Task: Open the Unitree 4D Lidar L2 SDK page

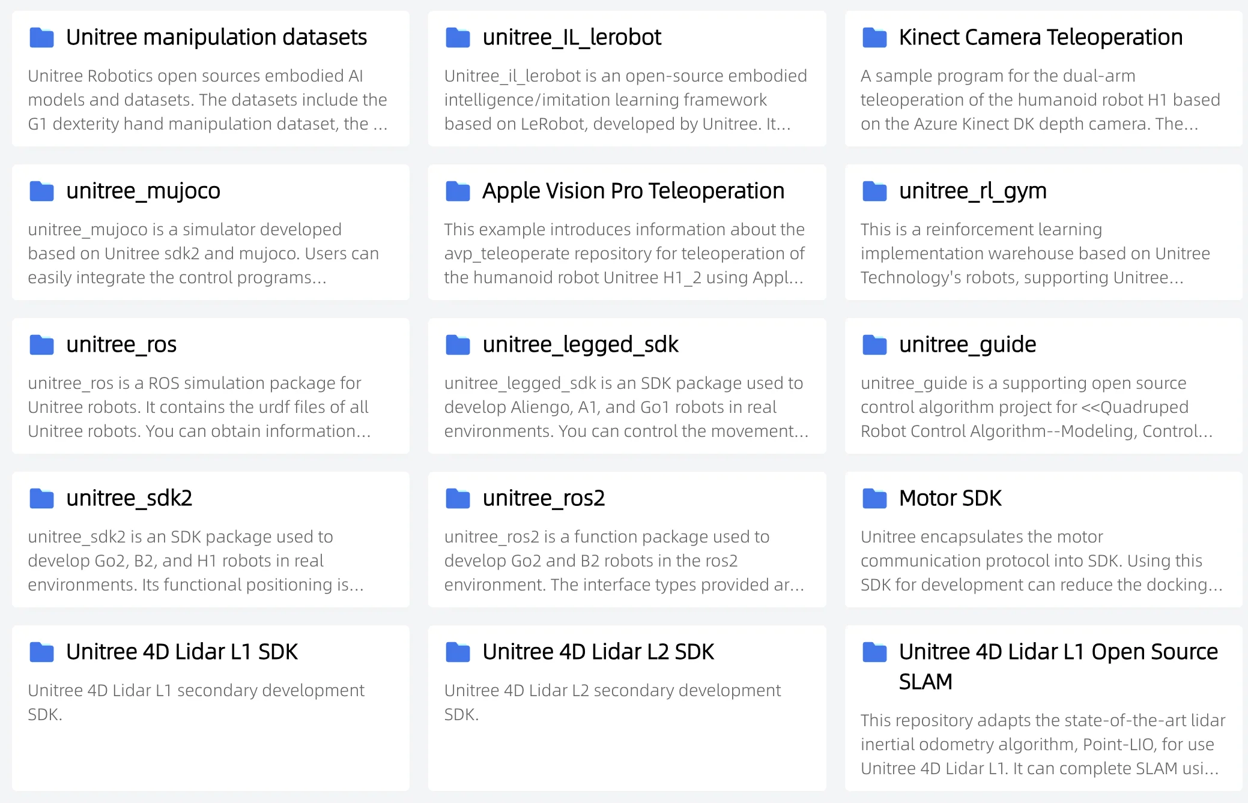Action: tap(598, 652)
